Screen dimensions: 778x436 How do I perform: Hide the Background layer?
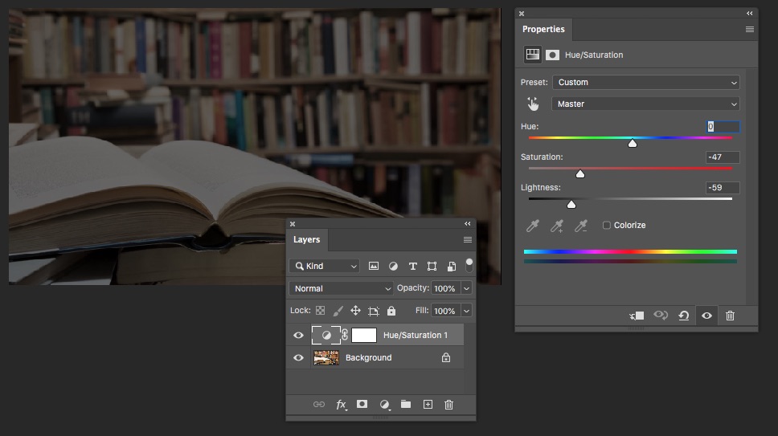tap(298, 357)
